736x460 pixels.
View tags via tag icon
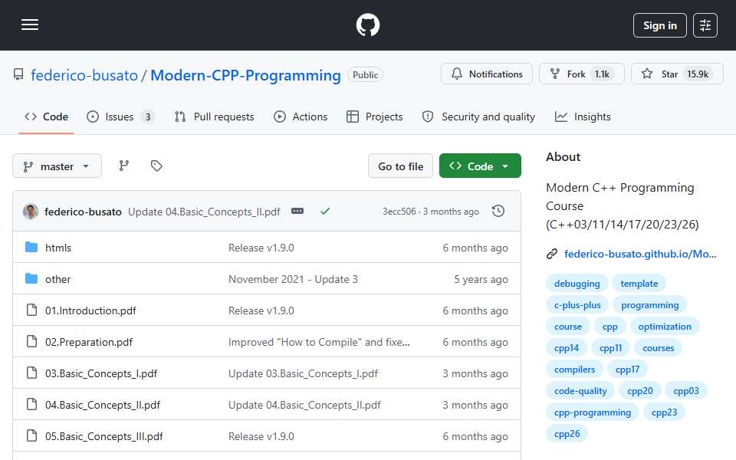(x=156, y=166)
